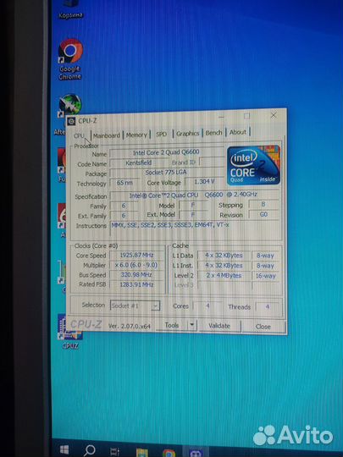
Task: Click the Level 2 16-way associativity field
Action: pos(265,276)
